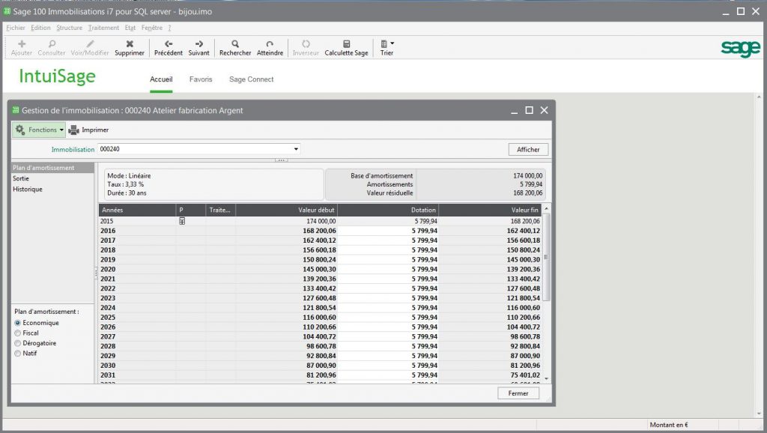Screen dimensions: 767x433
Task: Click the Années column header
Action: tap(137, 210)
